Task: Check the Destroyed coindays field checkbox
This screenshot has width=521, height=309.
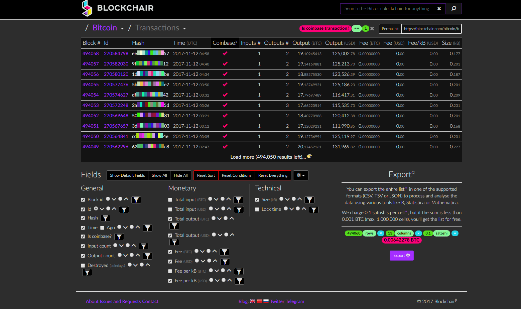Action: click(83, 266)
